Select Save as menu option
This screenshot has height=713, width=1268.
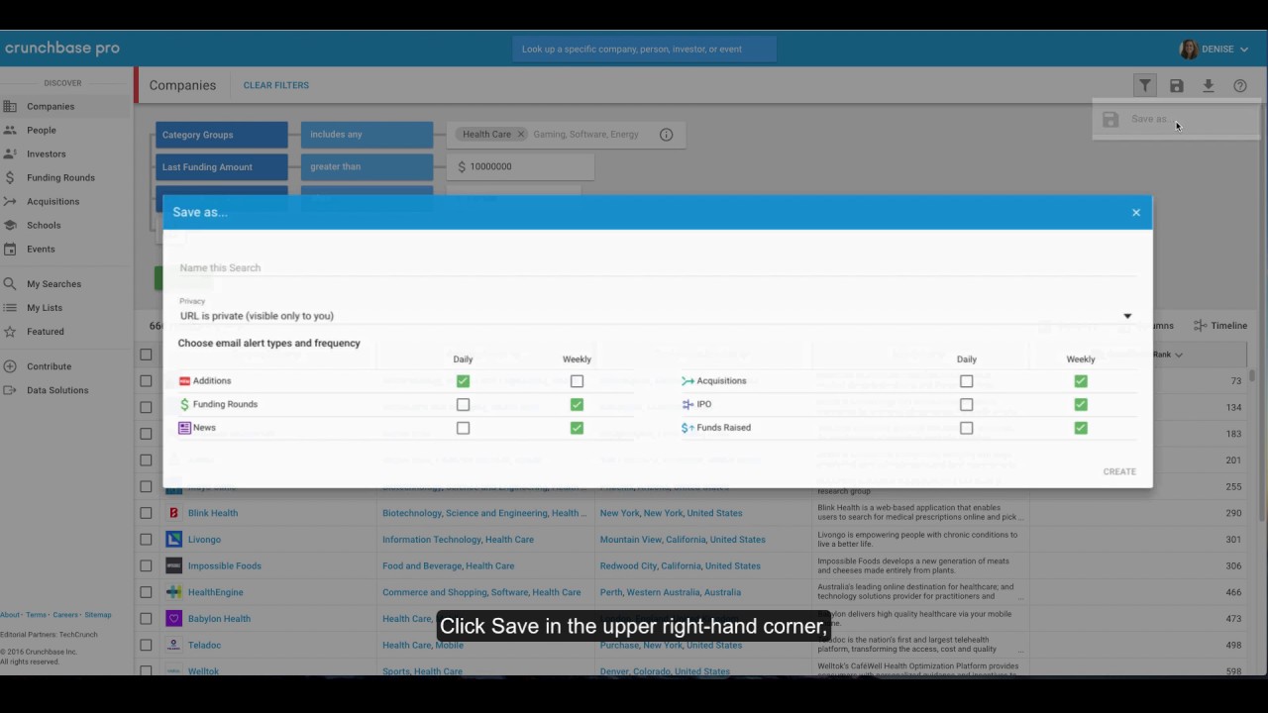coord(1176,119)
